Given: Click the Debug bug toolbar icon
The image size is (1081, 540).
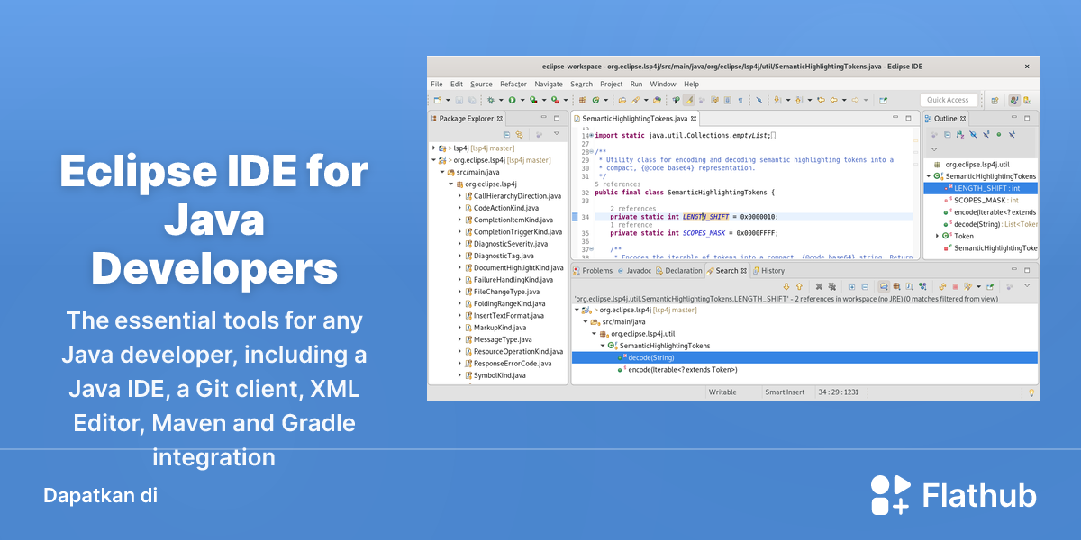Looking at the screenshot, I should click(x=490, y=100).
